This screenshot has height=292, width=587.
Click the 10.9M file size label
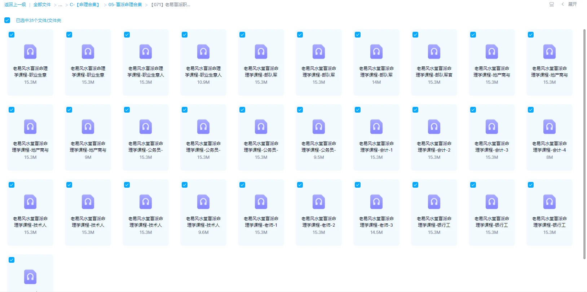coord(203,82)
